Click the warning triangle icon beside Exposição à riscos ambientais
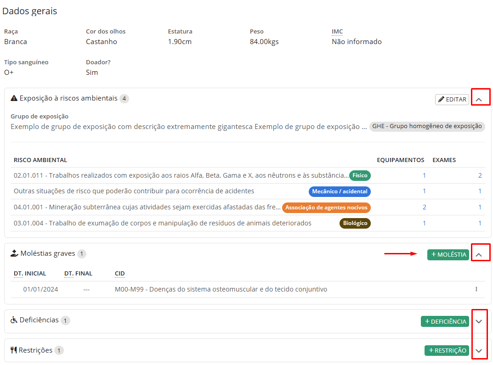Viewport: 493px width, 365px height. tap(14, 98)
